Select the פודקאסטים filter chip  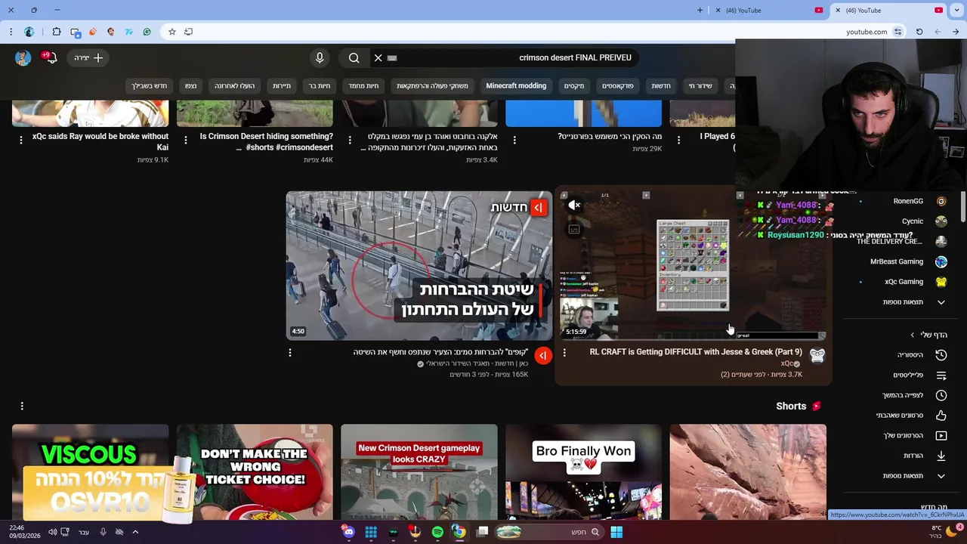point(617,86)
